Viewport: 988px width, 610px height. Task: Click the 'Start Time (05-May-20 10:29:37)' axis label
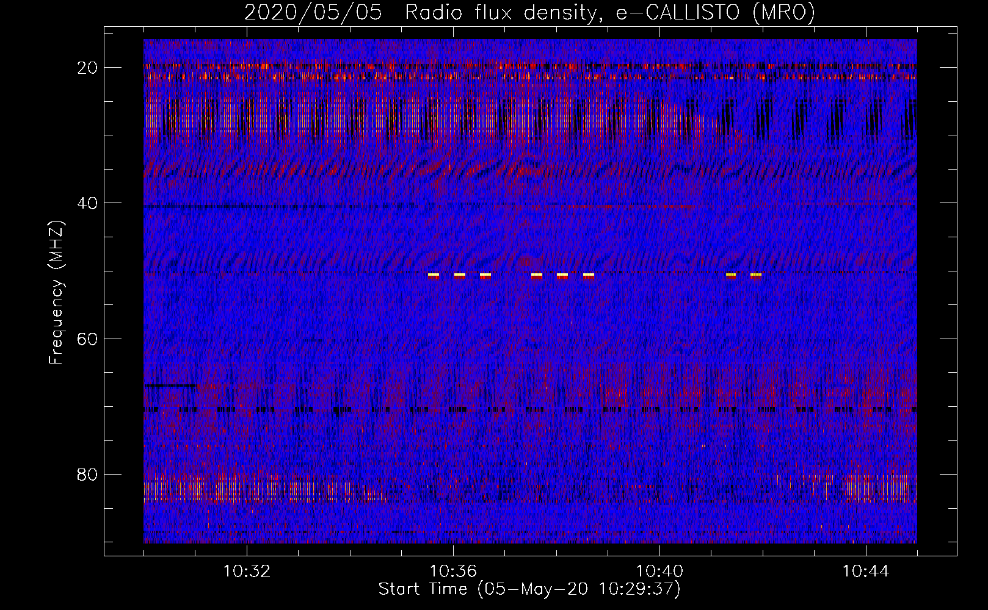coord(529,589)
